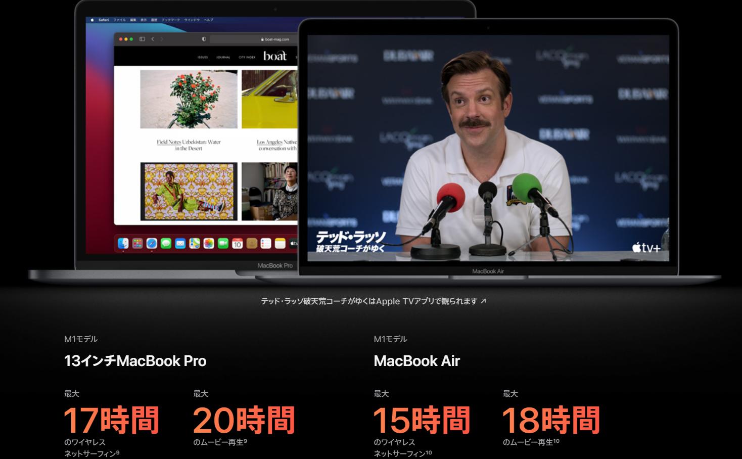Open the ヘルプ menu in the menu bar
Image resolution: width=742 pixels, height=459 pixels.
click(x=209, y=20)
